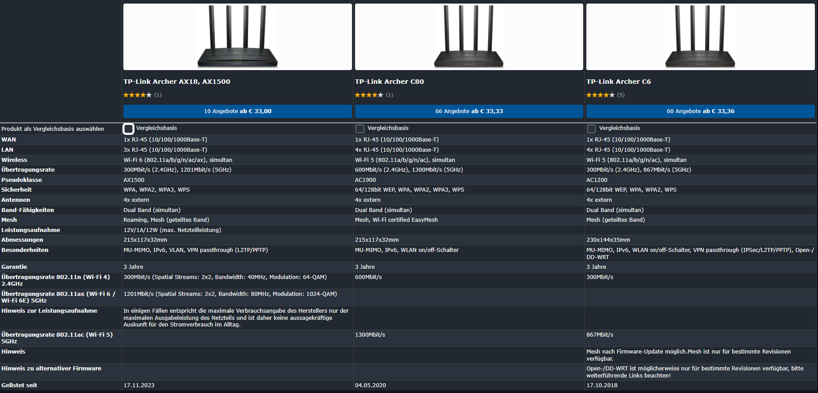Click the 867Mbit/s Wi-Fi 5 value

tap(600, 335)
